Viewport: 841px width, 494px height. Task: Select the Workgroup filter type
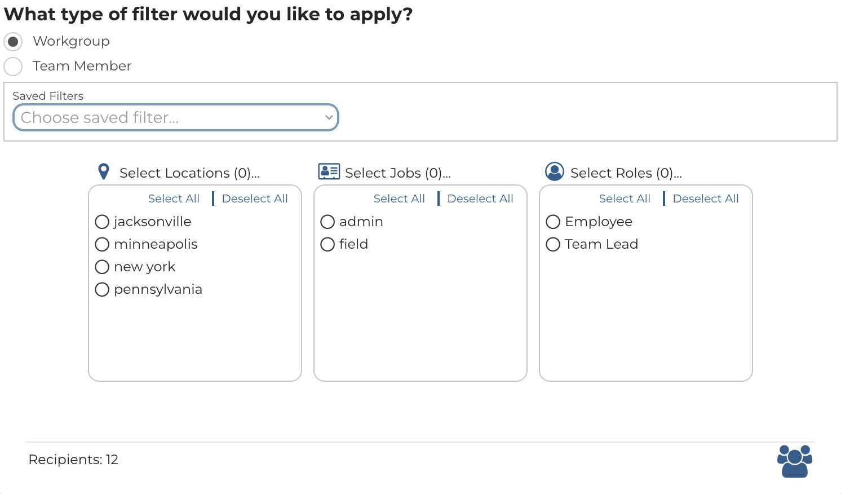coord(13,42)
